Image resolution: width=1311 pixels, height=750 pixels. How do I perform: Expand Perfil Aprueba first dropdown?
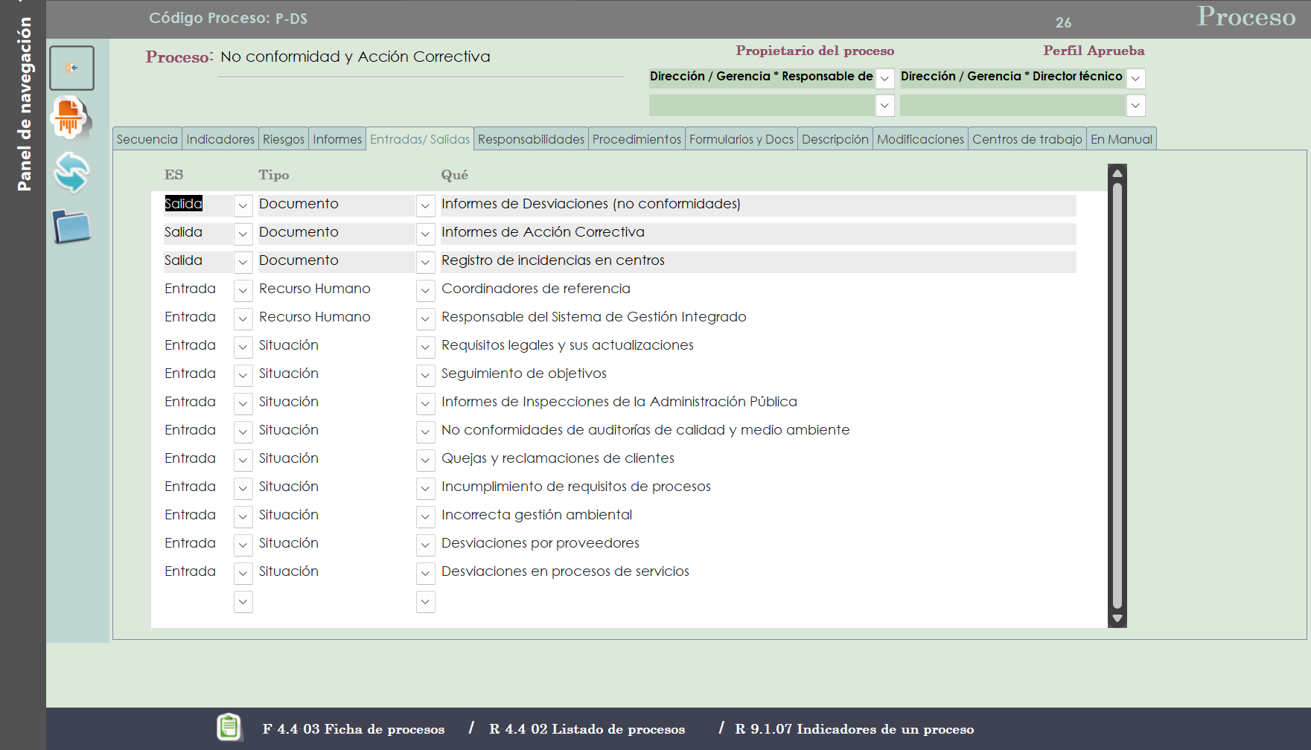pyautogui.click(x=1135, y=78)
